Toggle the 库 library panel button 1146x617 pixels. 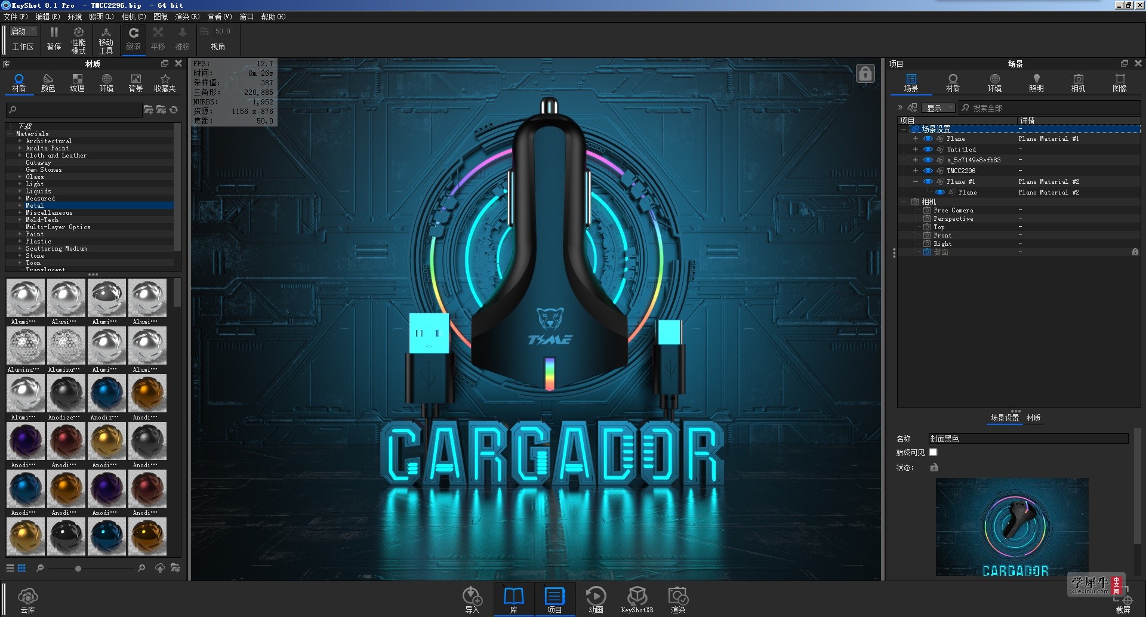[x=513, y=600]
